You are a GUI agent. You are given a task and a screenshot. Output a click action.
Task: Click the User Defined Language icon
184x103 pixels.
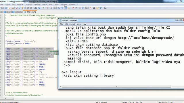[x=69, y=8]
